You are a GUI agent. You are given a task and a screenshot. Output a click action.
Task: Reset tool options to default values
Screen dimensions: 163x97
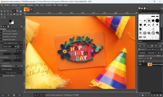pos(20,95)
